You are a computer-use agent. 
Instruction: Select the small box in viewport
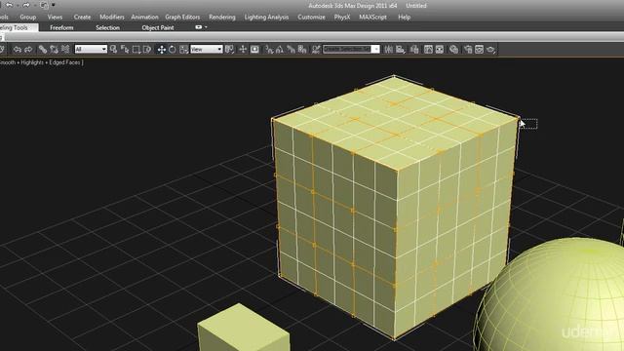pos(244,329)
